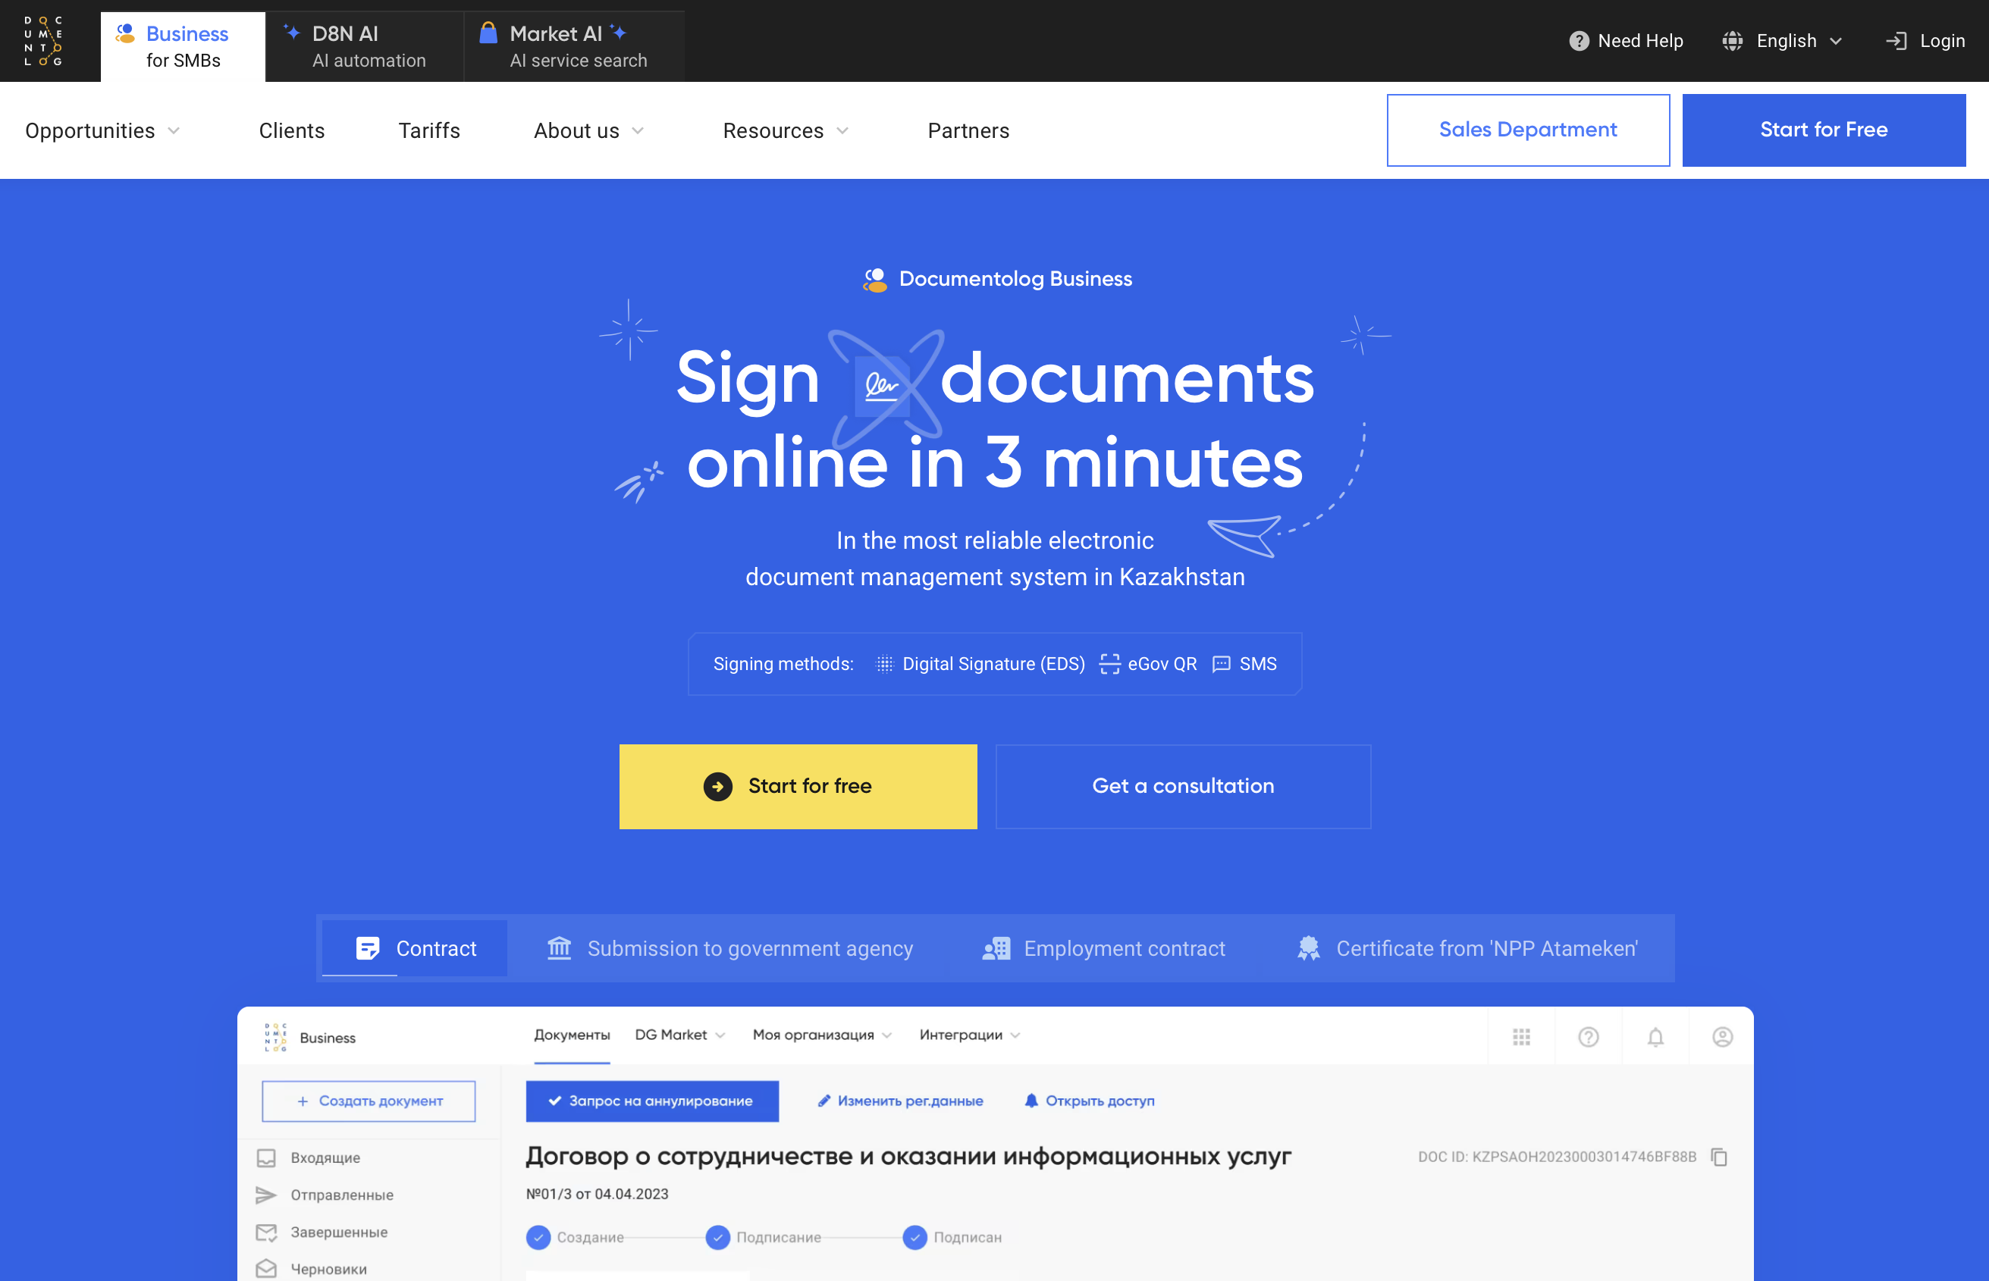Click the Login link
Screen dimensions: 1989x1281
tap(1925, 41)
